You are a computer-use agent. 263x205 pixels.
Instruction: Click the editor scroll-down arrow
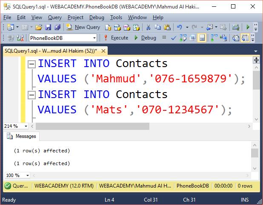pyautogui.click(x=256, y=119)
